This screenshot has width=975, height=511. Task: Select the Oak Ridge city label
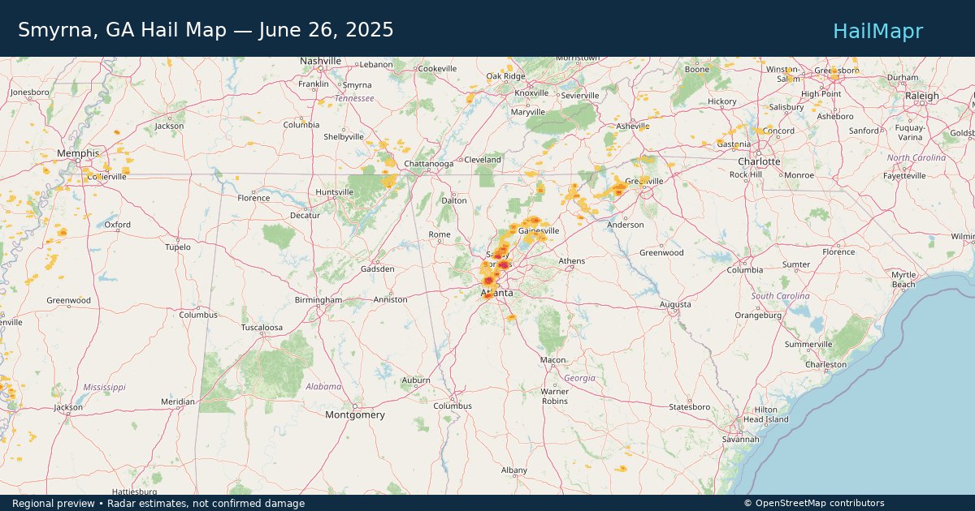(505, 76)
